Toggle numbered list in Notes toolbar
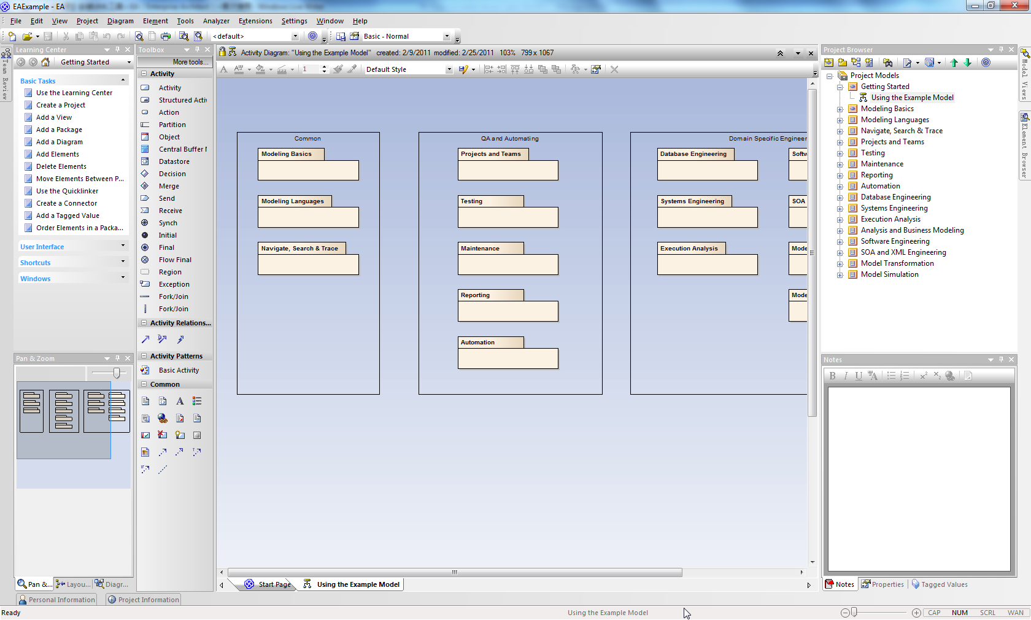 905,376
